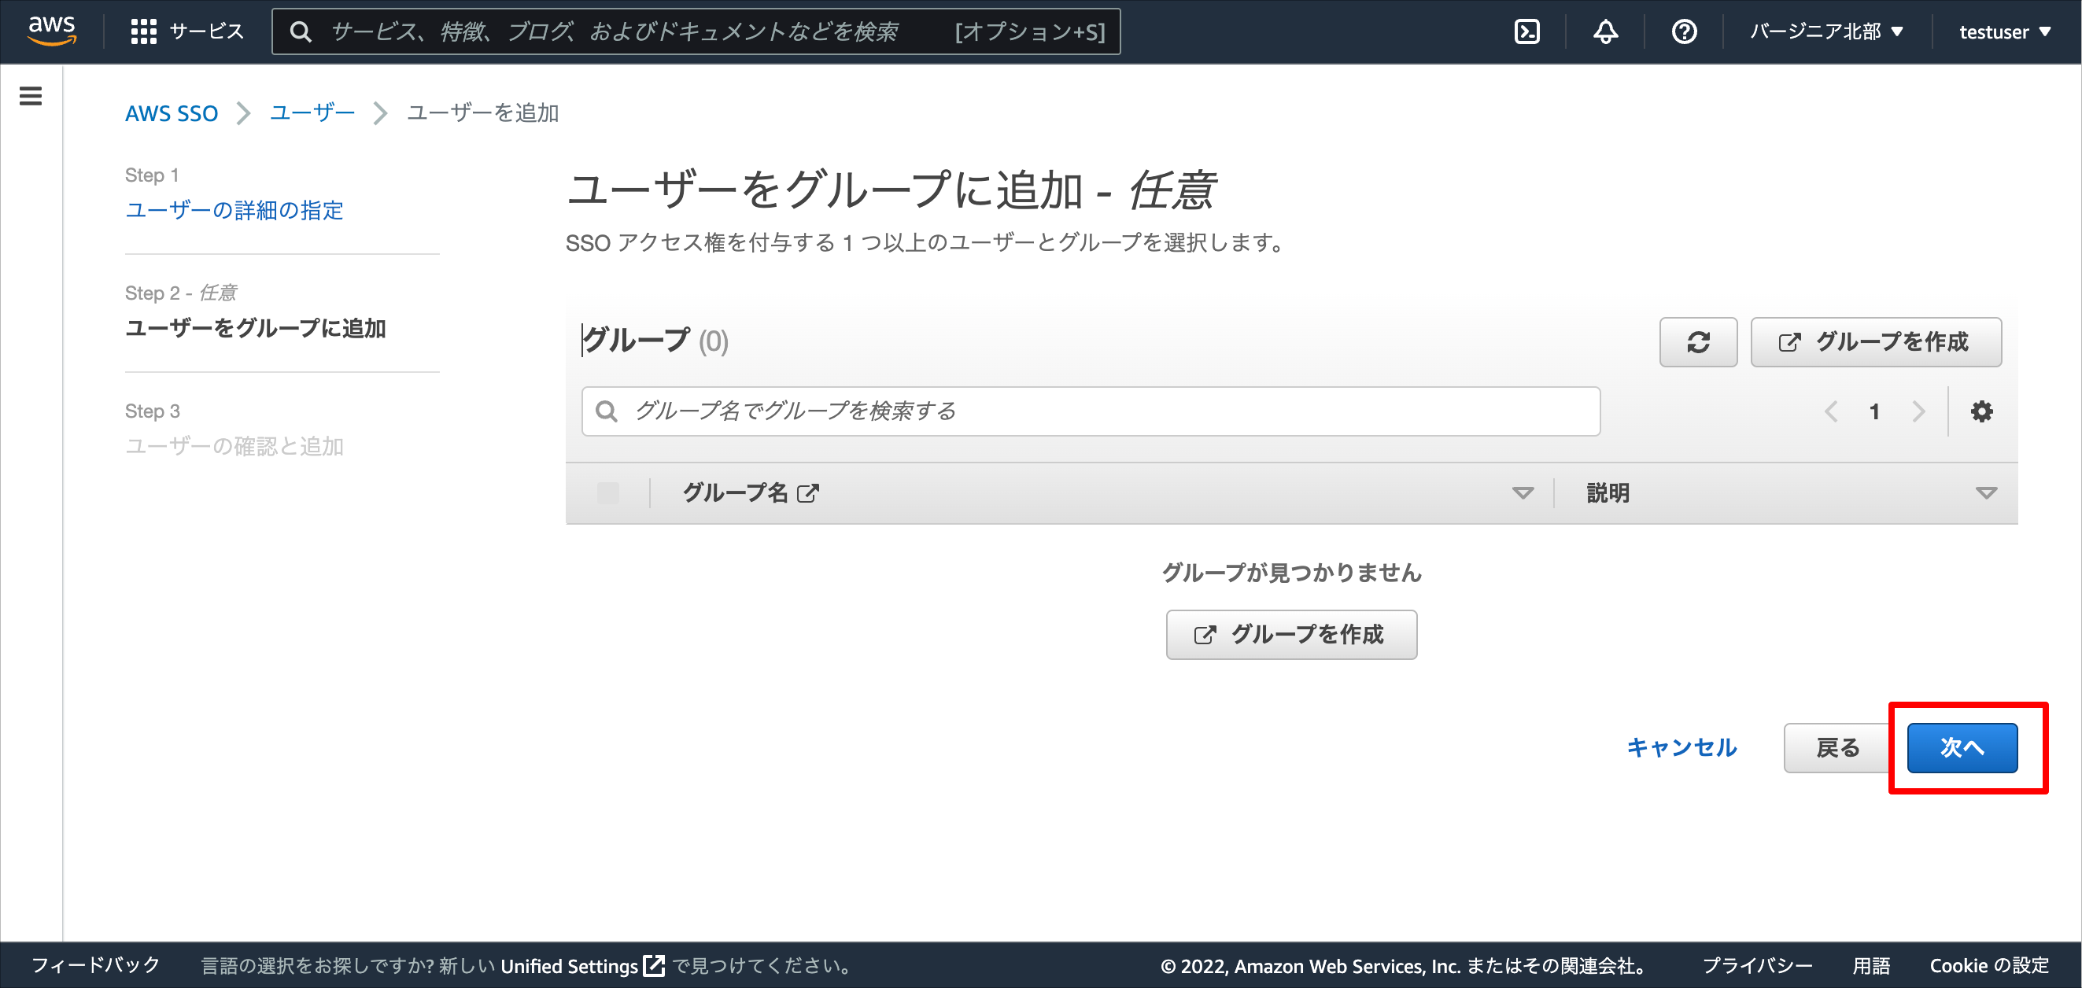2082x988 pixels.
Task: Open the サービス grid menu
Action: click(x=186, y=31)
